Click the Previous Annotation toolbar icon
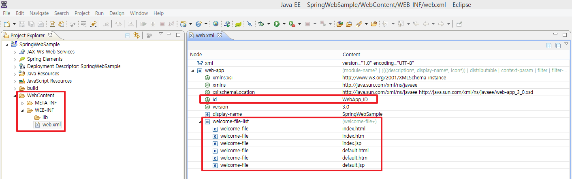The width and height of the screenshot is (572, 179). [401, 24]
